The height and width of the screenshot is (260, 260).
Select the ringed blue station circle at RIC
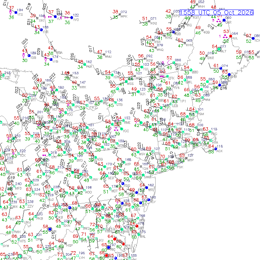pyautogui.click(x=109, y=247)
